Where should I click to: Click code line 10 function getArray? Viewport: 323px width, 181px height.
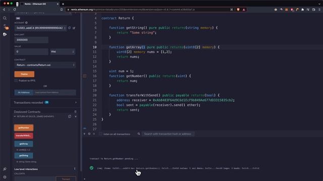point(164,47)
